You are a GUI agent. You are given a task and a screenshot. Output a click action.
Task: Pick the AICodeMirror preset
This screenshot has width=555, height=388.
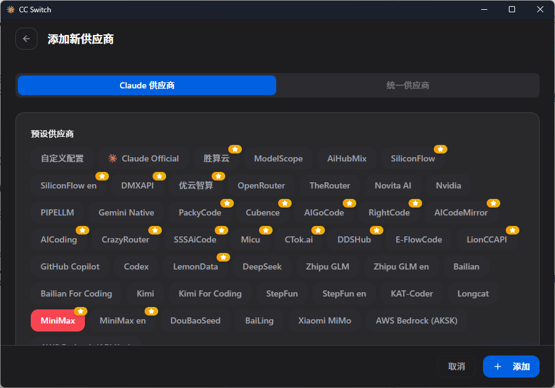[x=461, y=212]
